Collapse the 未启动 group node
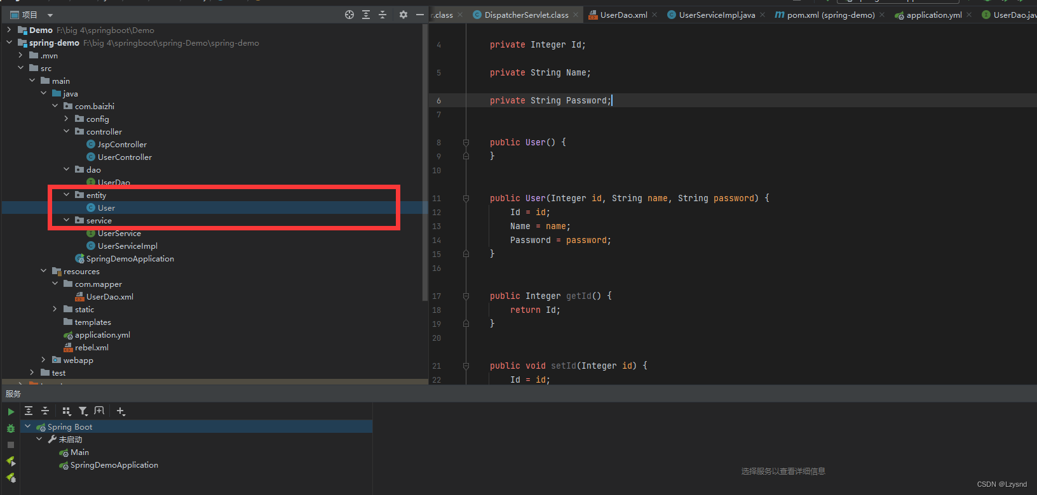Viewport: 1037px width, 495px height. coord(39,439)
